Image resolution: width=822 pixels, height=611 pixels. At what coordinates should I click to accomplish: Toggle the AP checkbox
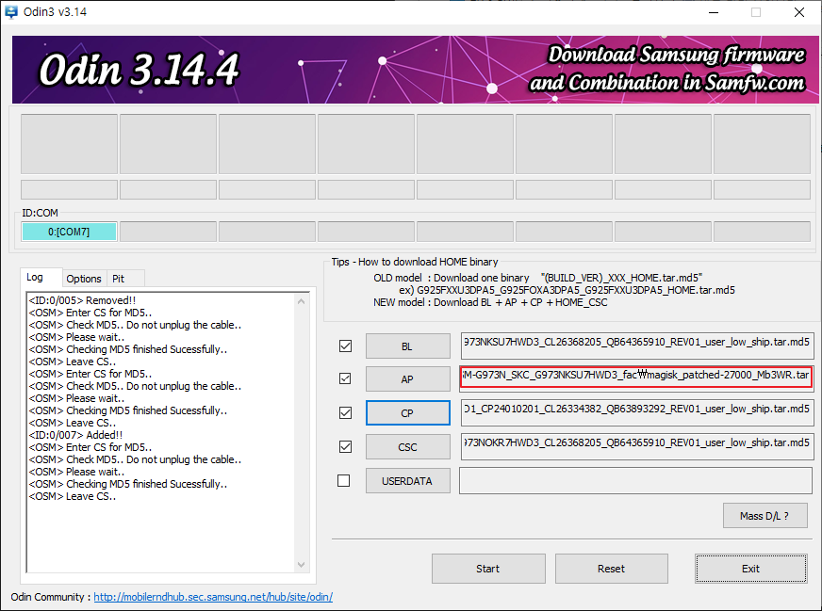click(345, 378)
